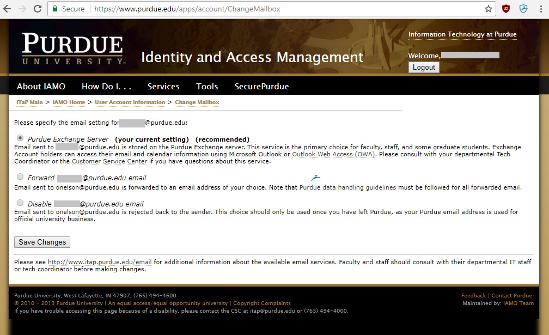Expand the Tools menu
The image size is (549, 335).
[x=207, y=86]
